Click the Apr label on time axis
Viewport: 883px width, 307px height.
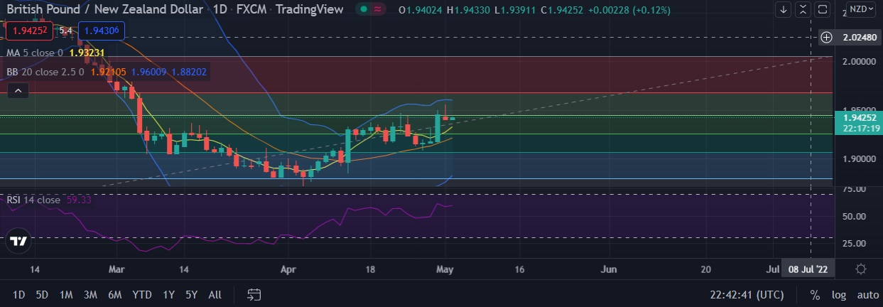click(288, 269)
